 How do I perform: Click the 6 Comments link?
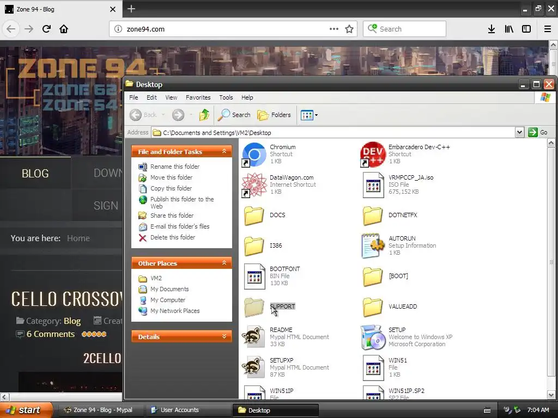[x=51, y=334]
